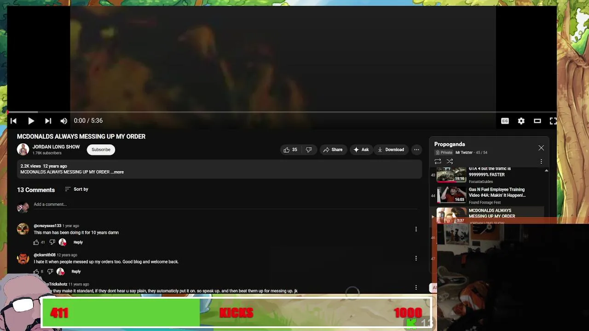589x331 pixels.
Task: Open @cksmith08 profile
Action: [45, 255]
